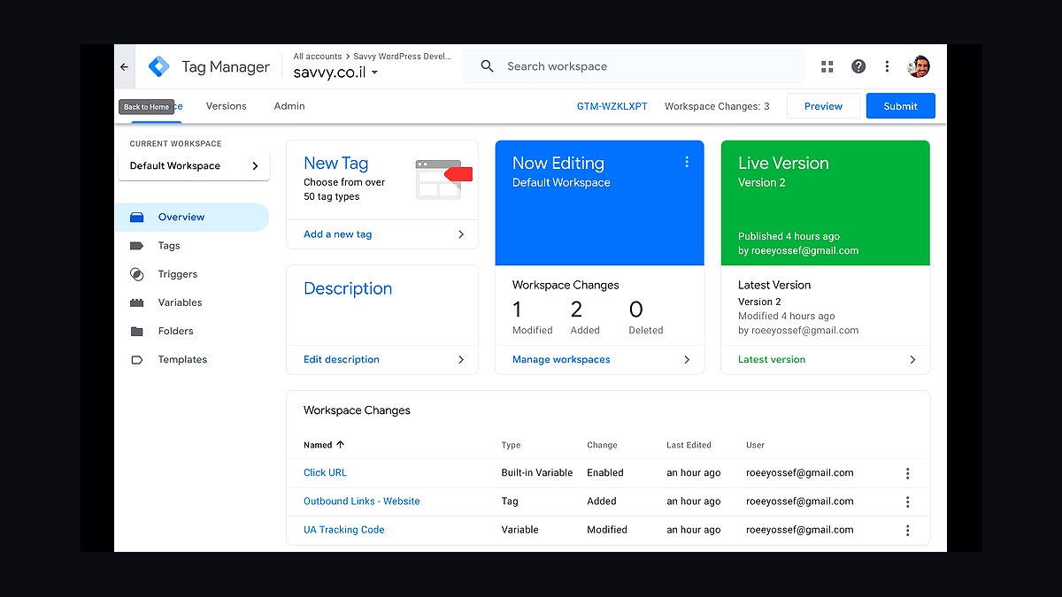Click the Add a new tag link
1062x597 pixels.
pos(338,234)
